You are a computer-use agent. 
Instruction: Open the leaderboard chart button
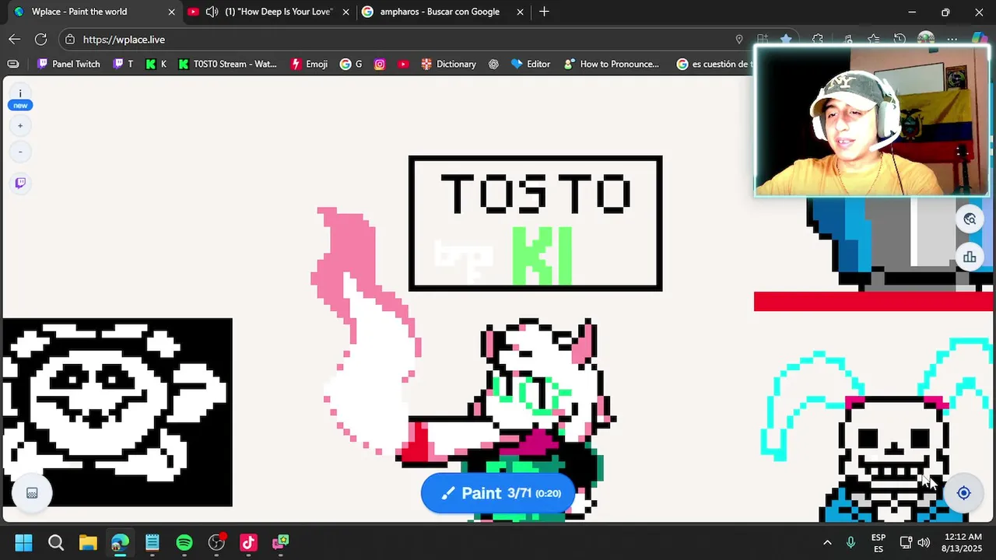[970, 257]
